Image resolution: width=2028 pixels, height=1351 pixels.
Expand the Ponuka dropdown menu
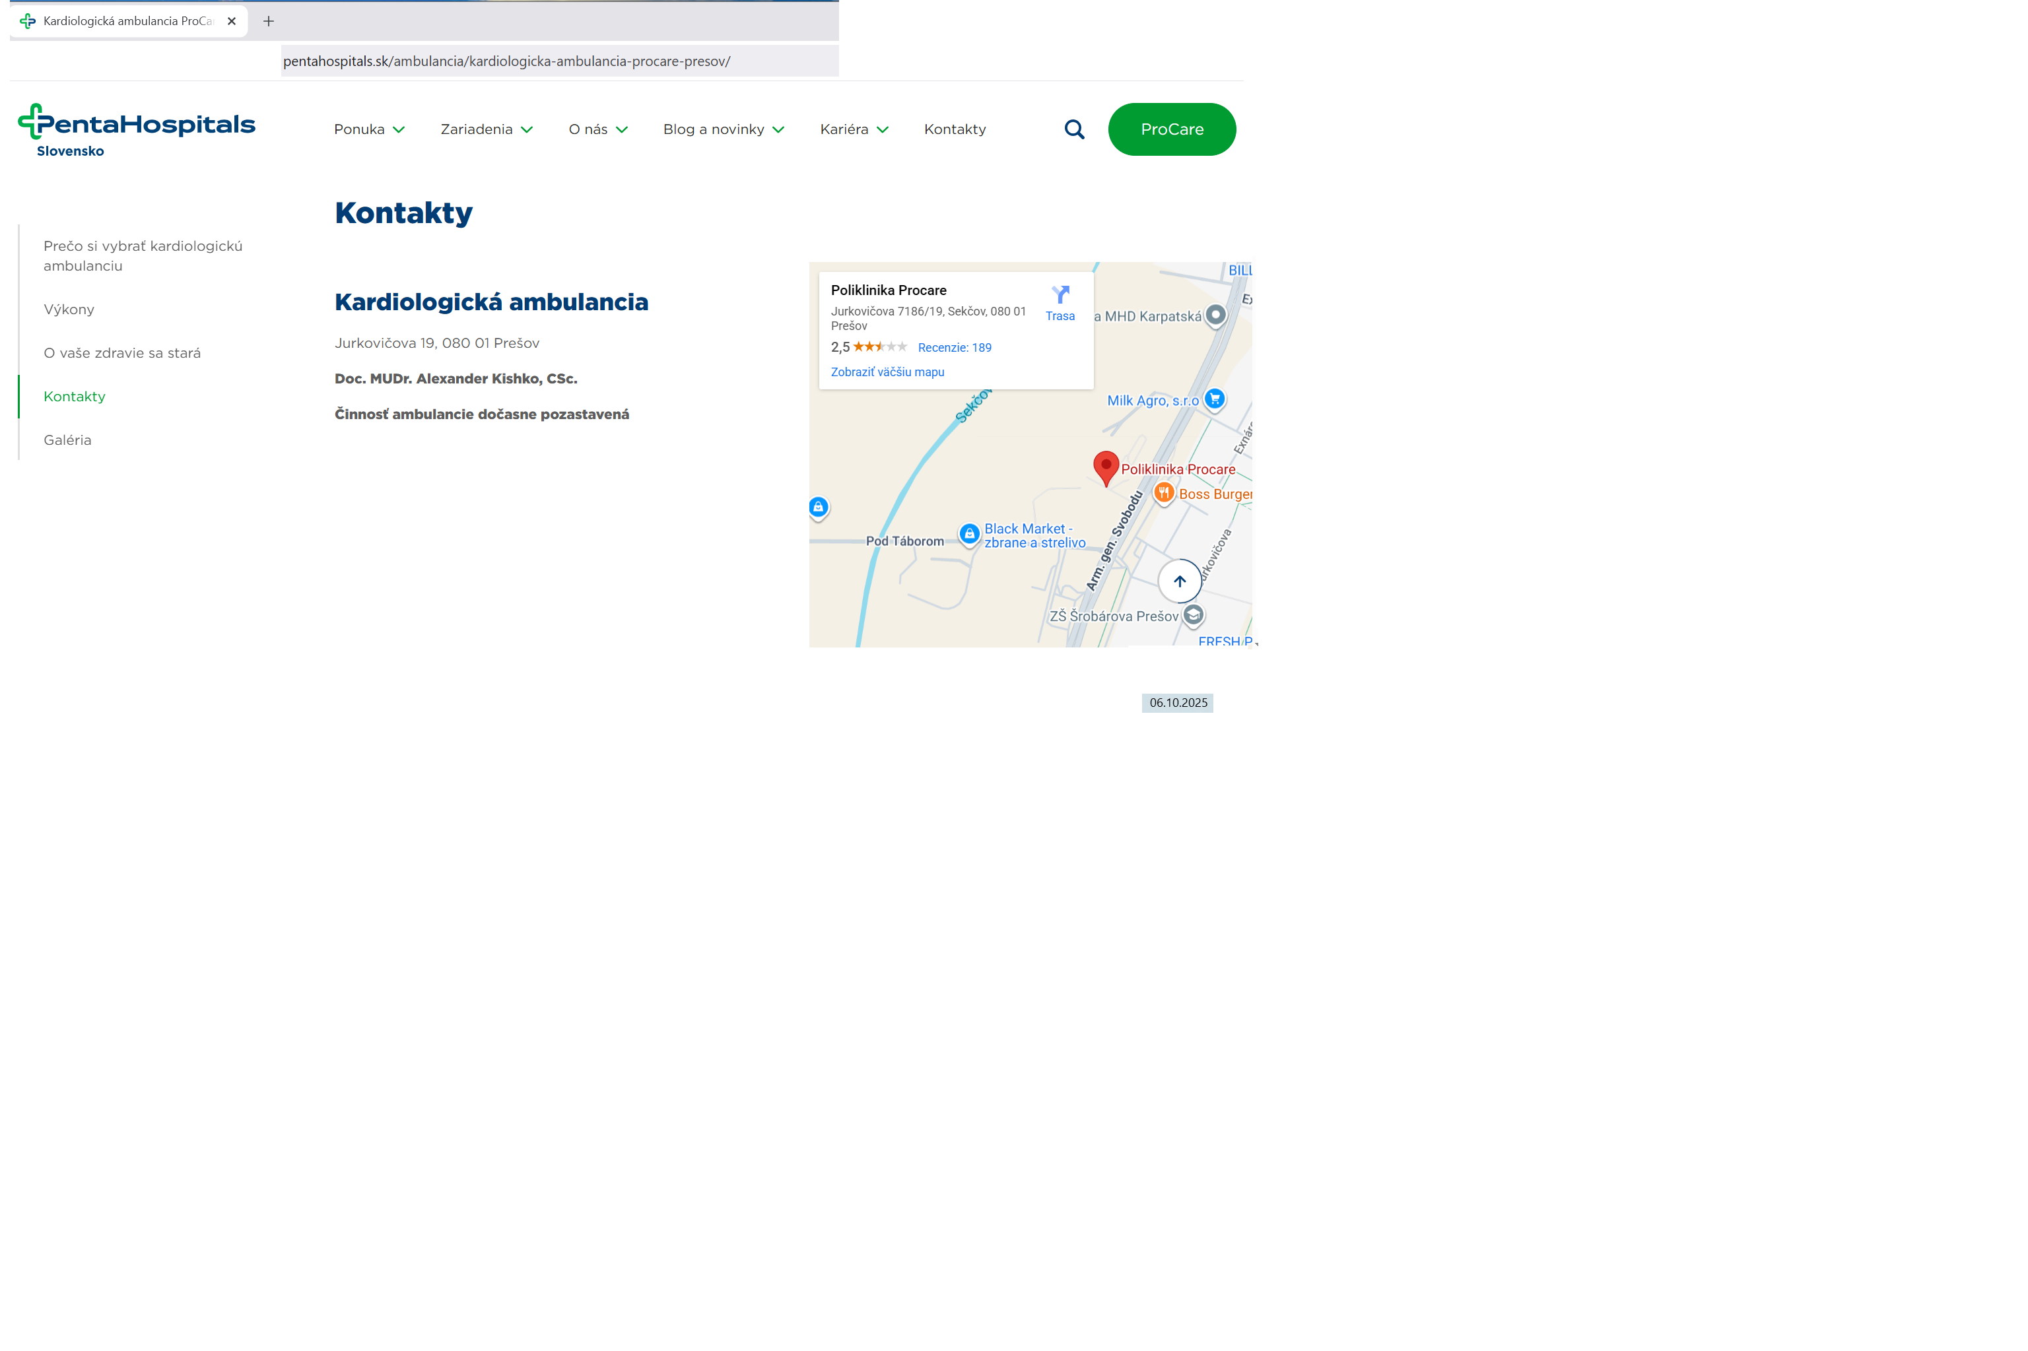click(369, 129)
